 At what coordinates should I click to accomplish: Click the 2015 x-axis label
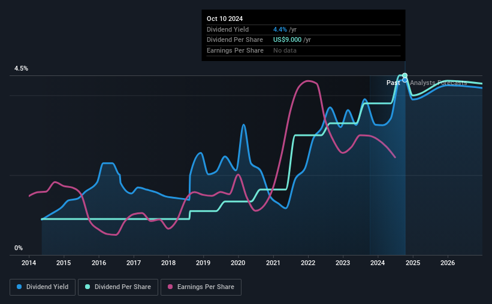click(x=64, y=263)
